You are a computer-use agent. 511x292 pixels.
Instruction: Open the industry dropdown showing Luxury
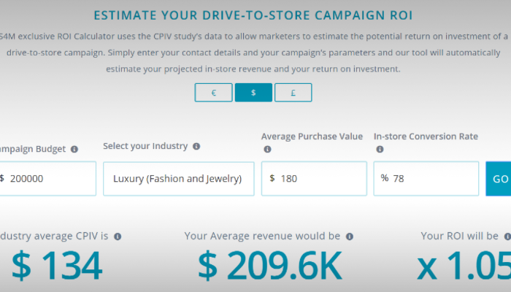[x=178, y=179]
